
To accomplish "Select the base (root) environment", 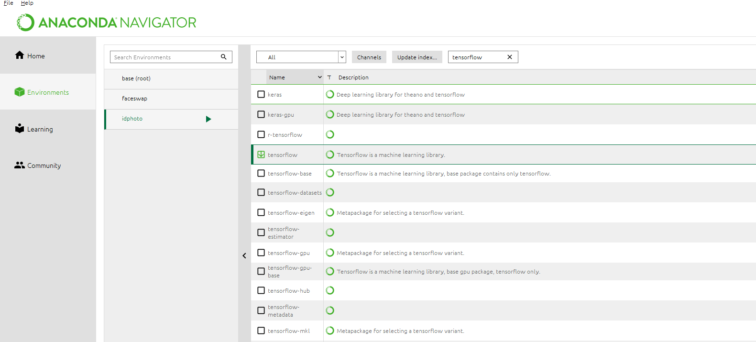I will 171,78.
